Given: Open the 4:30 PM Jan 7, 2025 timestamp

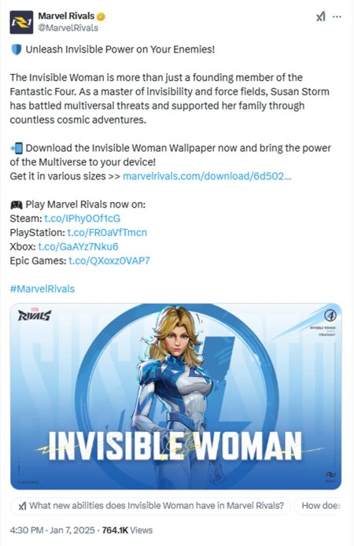Looking at the screenshot, I should click(x=52, y=530).
